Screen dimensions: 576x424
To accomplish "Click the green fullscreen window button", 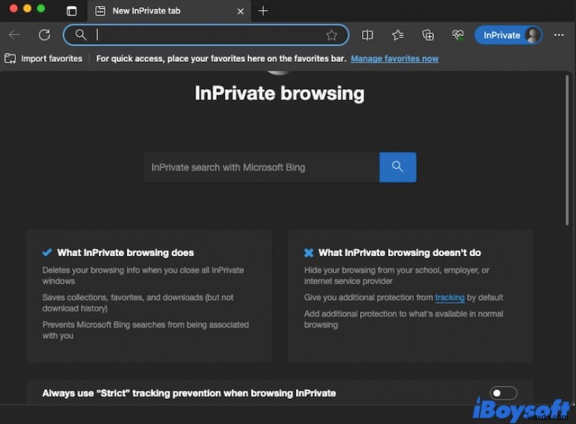I will pos(41,9).
